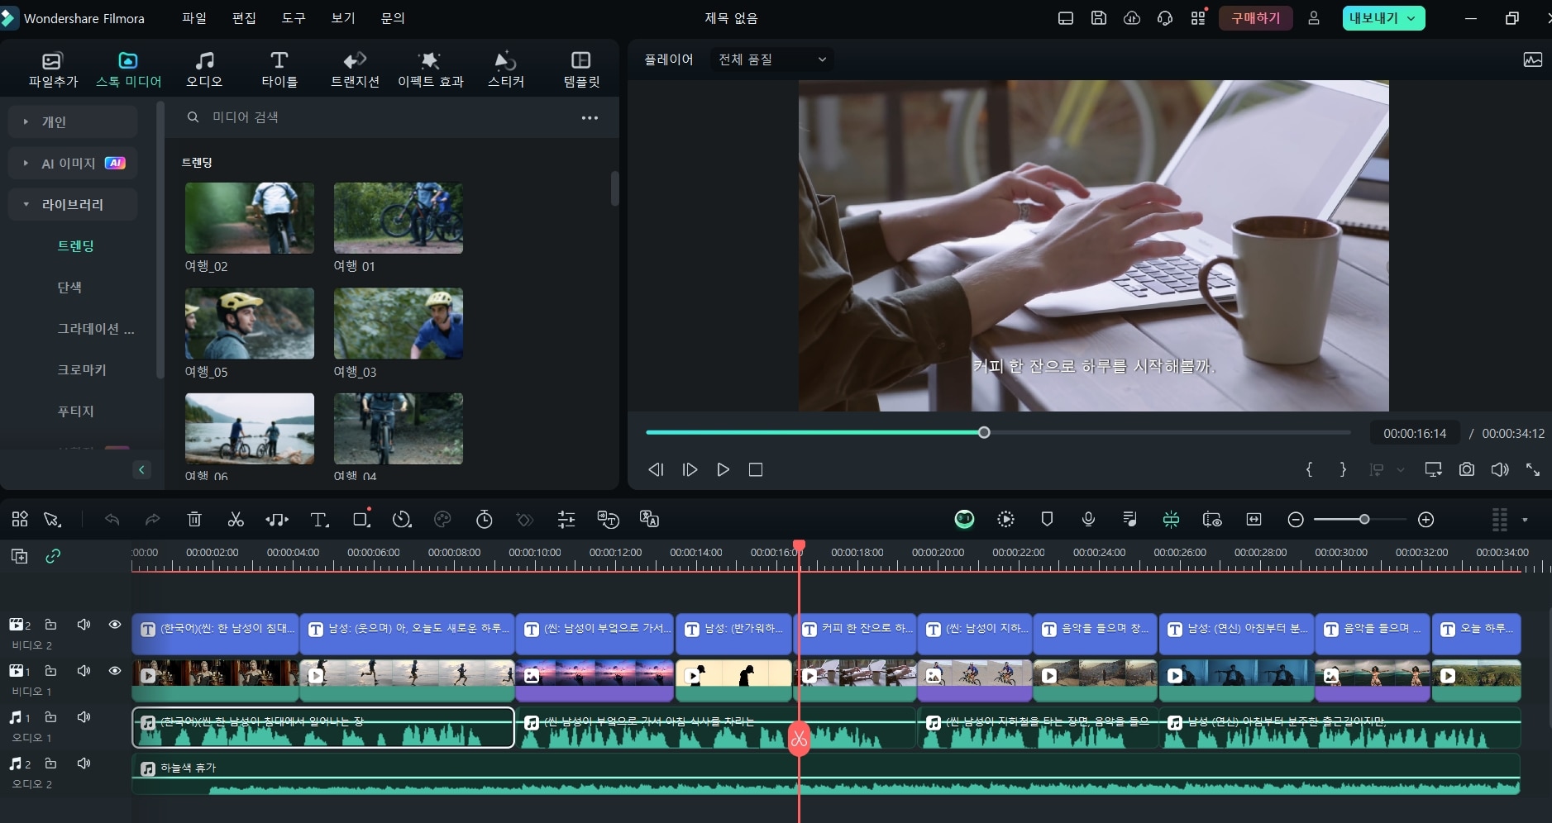
Task: Open the 전체 품질 quality dropdown
Action: [771, 59]
